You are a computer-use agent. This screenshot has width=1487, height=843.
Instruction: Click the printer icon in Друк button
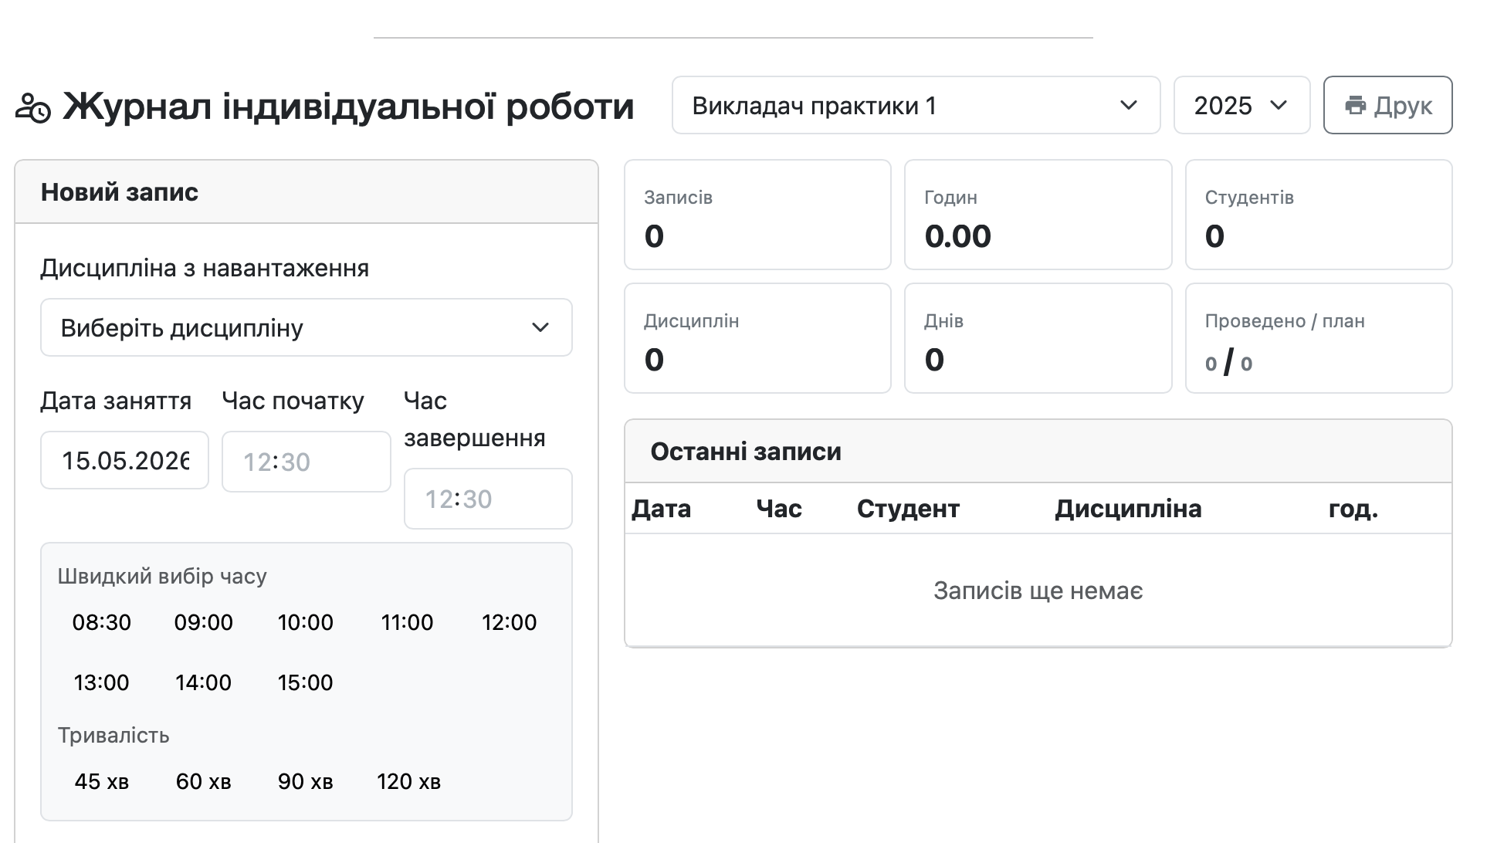[1355, 106]
